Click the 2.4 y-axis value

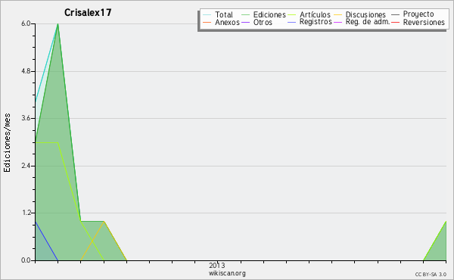[26, 166]
